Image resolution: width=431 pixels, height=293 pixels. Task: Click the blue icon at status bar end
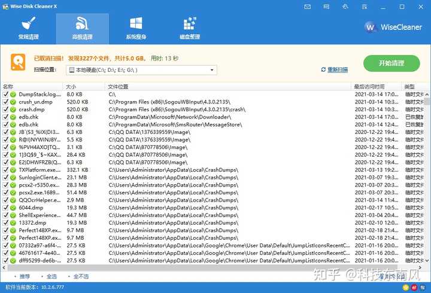(423, 288)
